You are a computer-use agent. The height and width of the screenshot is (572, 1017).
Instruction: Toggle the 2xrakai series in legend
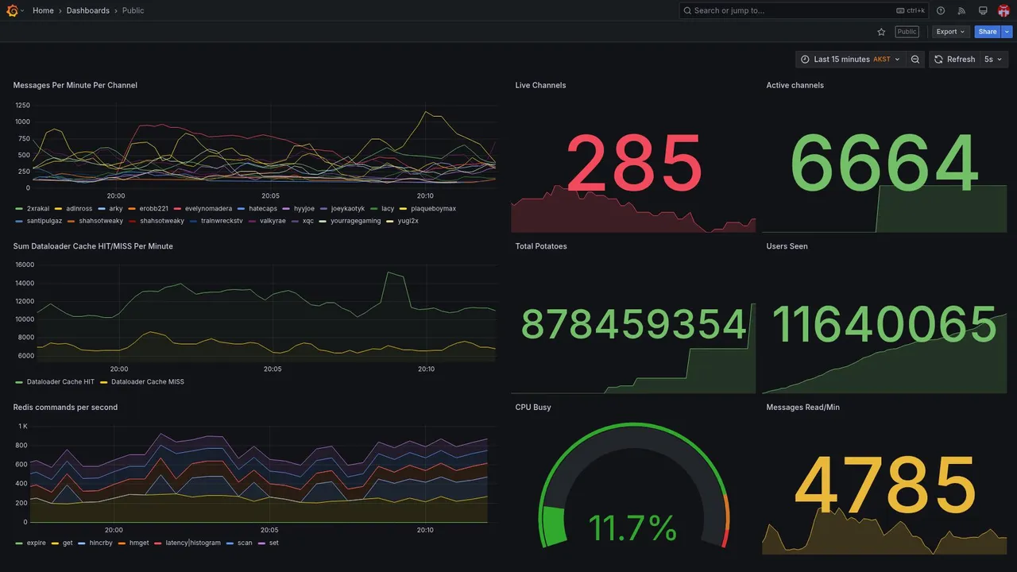click(x=39, y=208)
